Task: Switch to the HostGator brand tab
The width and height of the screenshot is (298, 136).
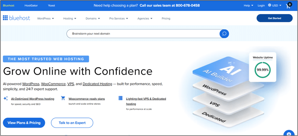Action: point(31,5)
